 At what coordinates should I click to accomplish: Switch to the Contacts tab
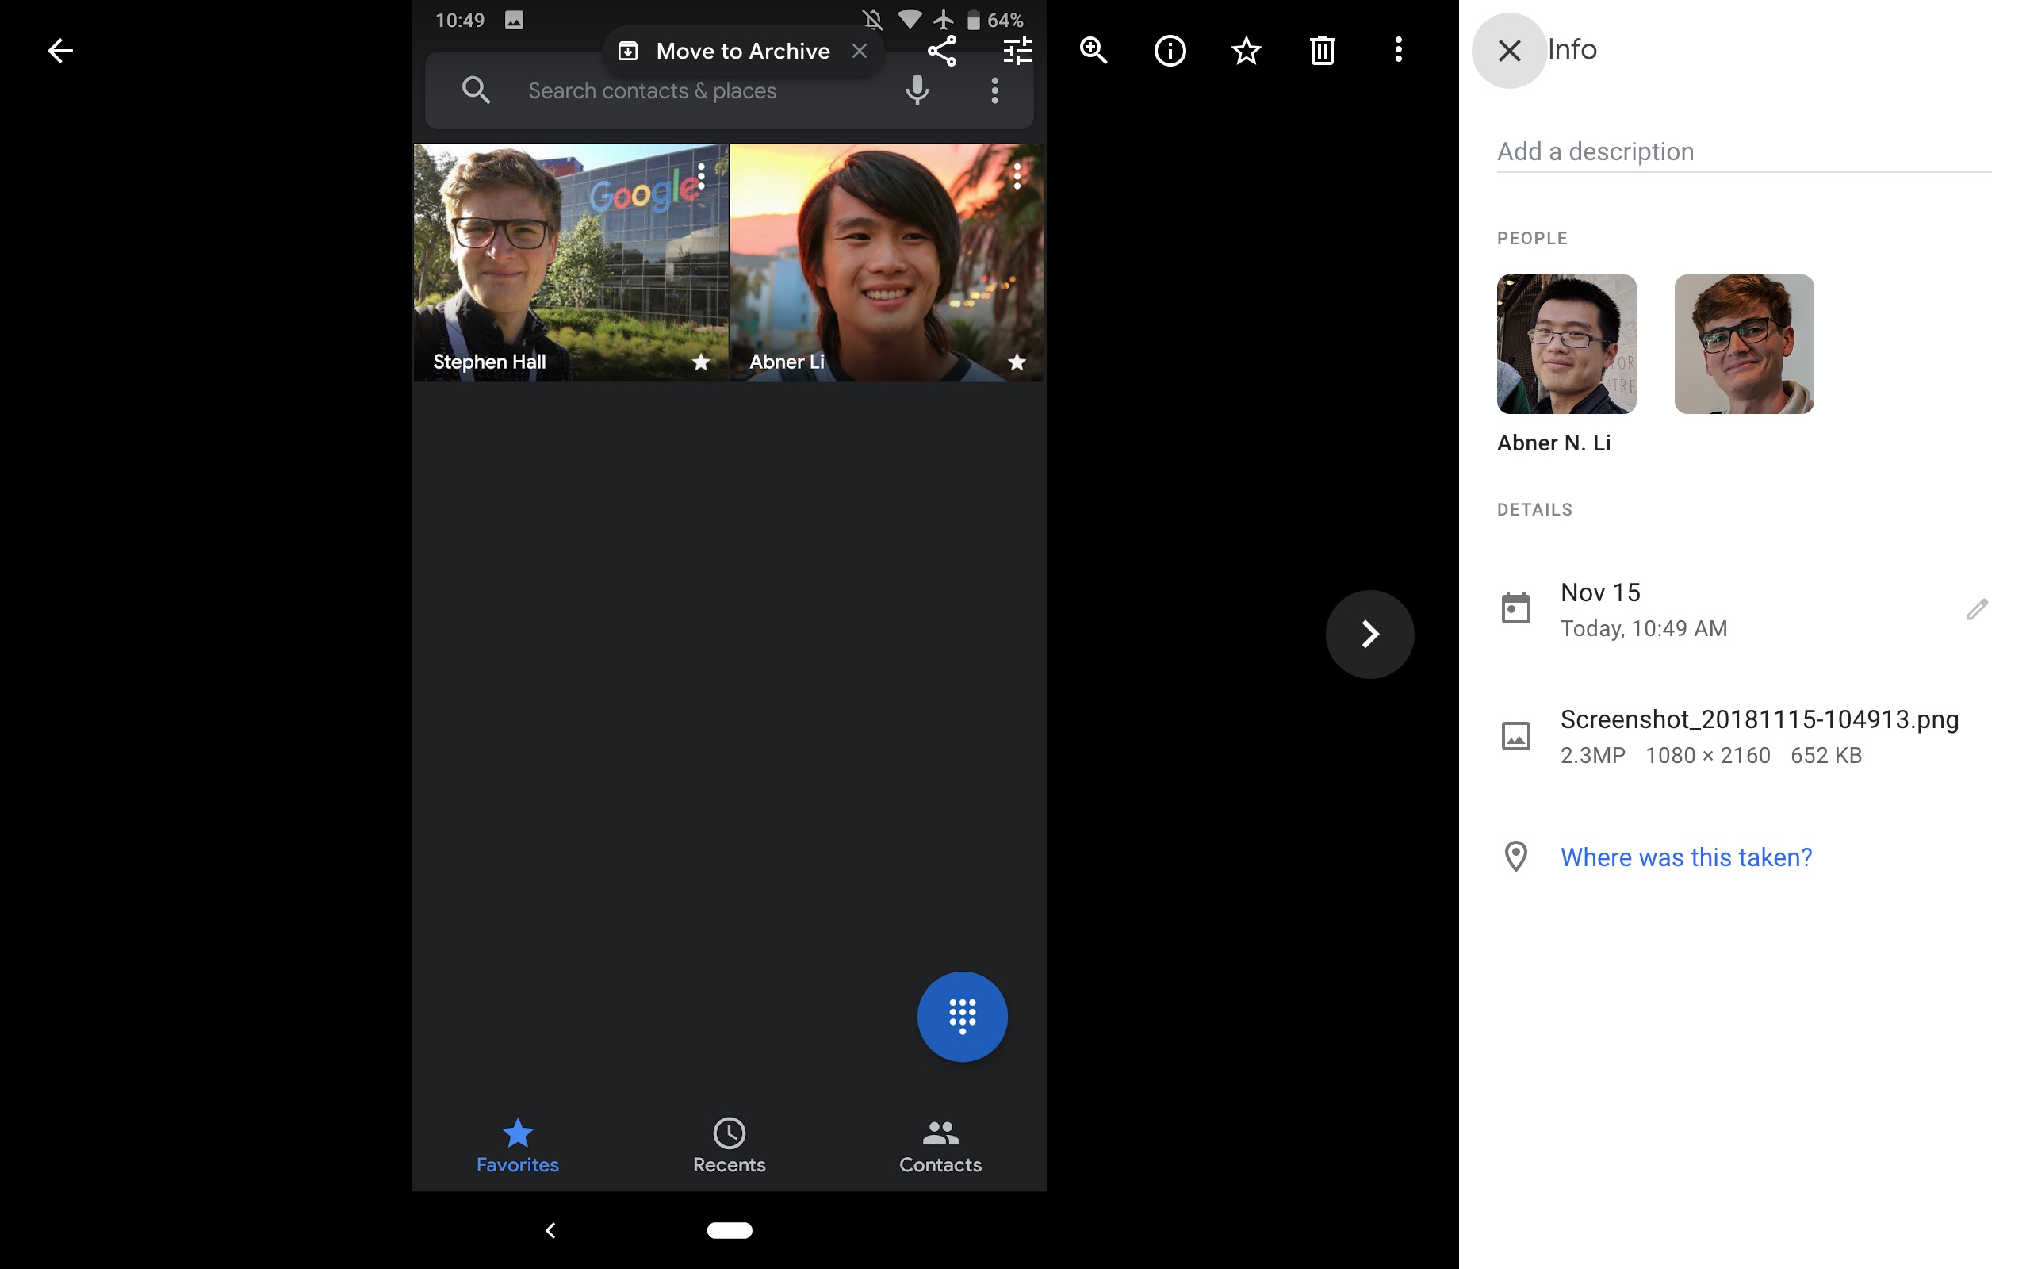pos(940,1145)
